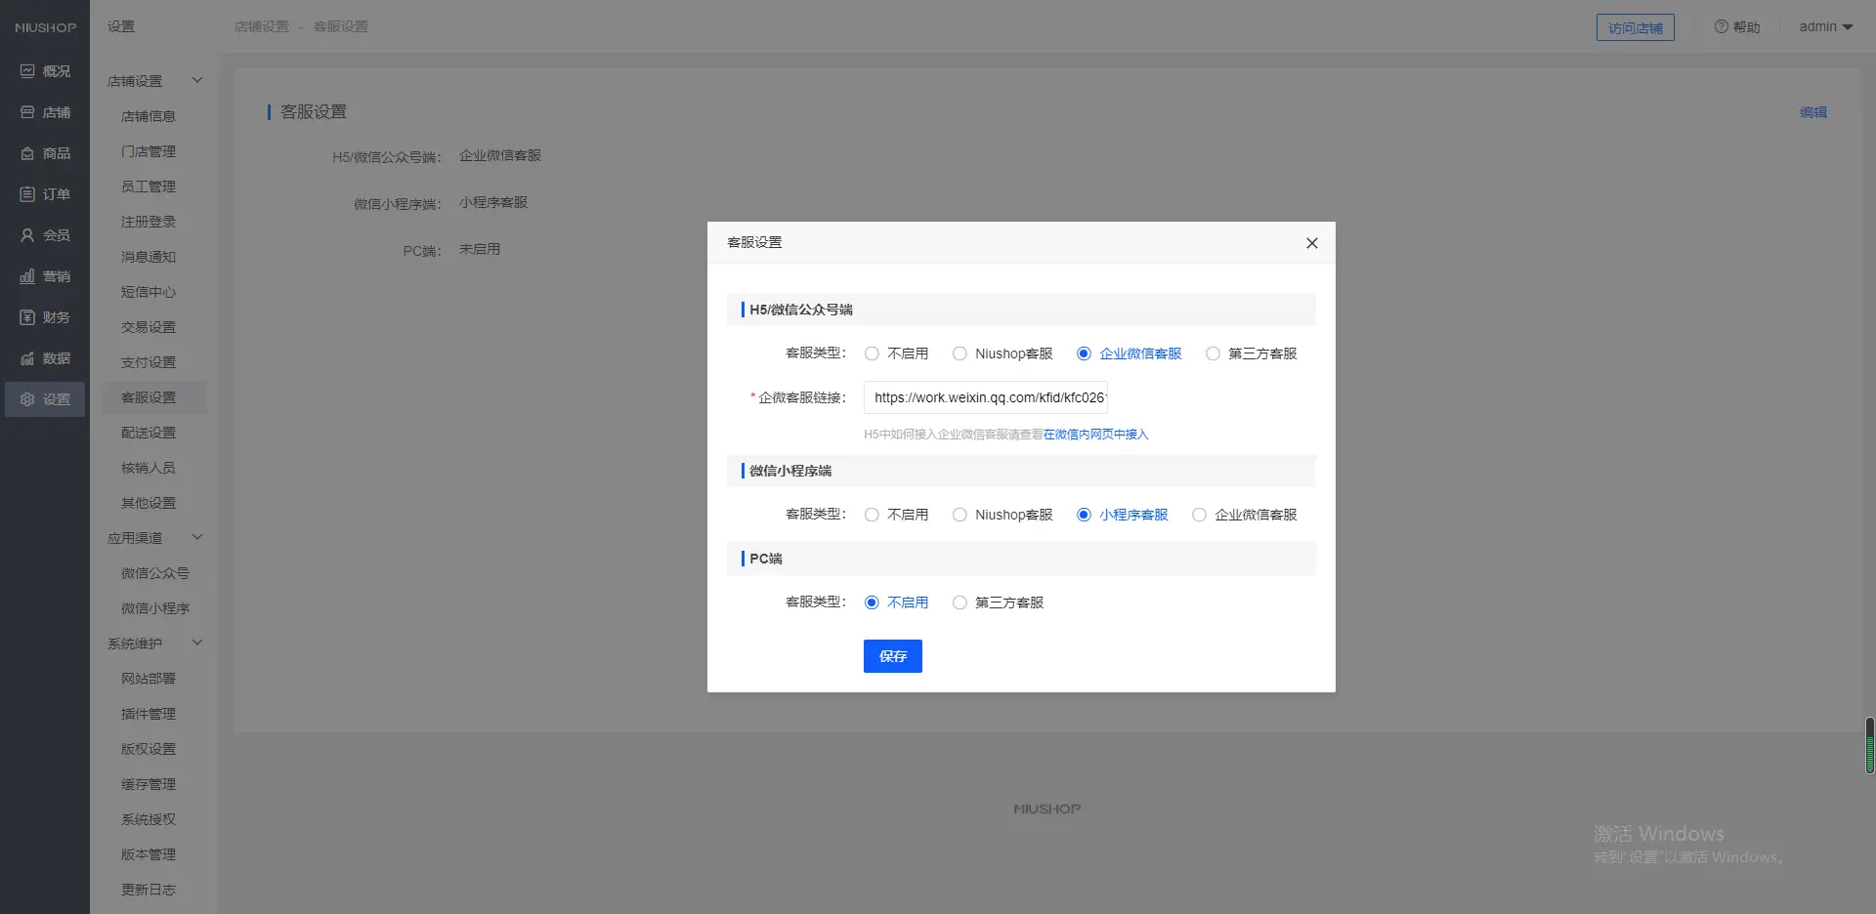
Task: Click the 概况 overview icon in sidebar
Action: (x=27, y=71)
